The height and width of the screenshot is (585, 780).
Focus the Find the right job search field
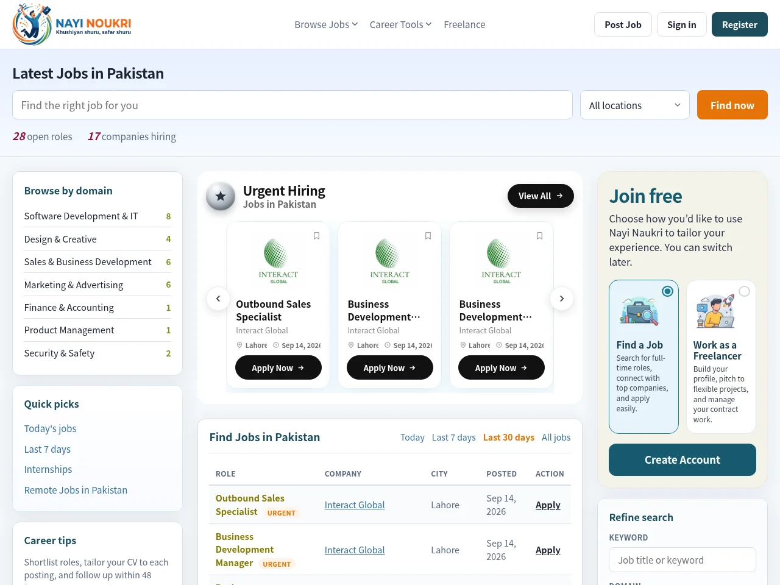point(292,105)
